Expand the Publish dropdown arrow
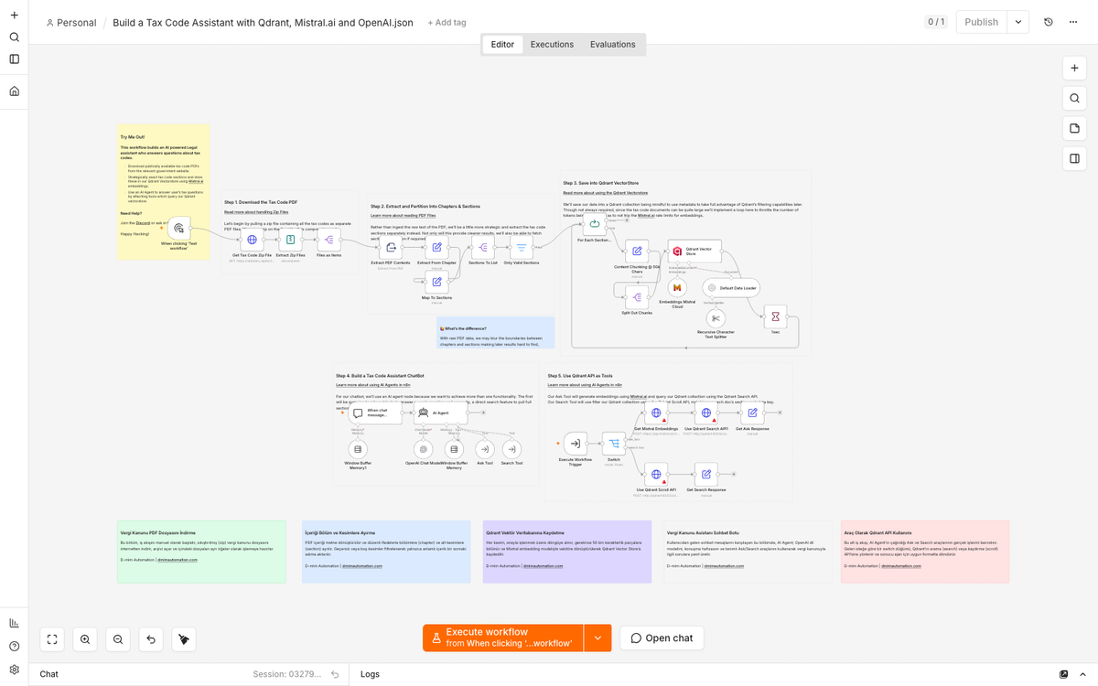The image size is (1098, 686). 1017,22
